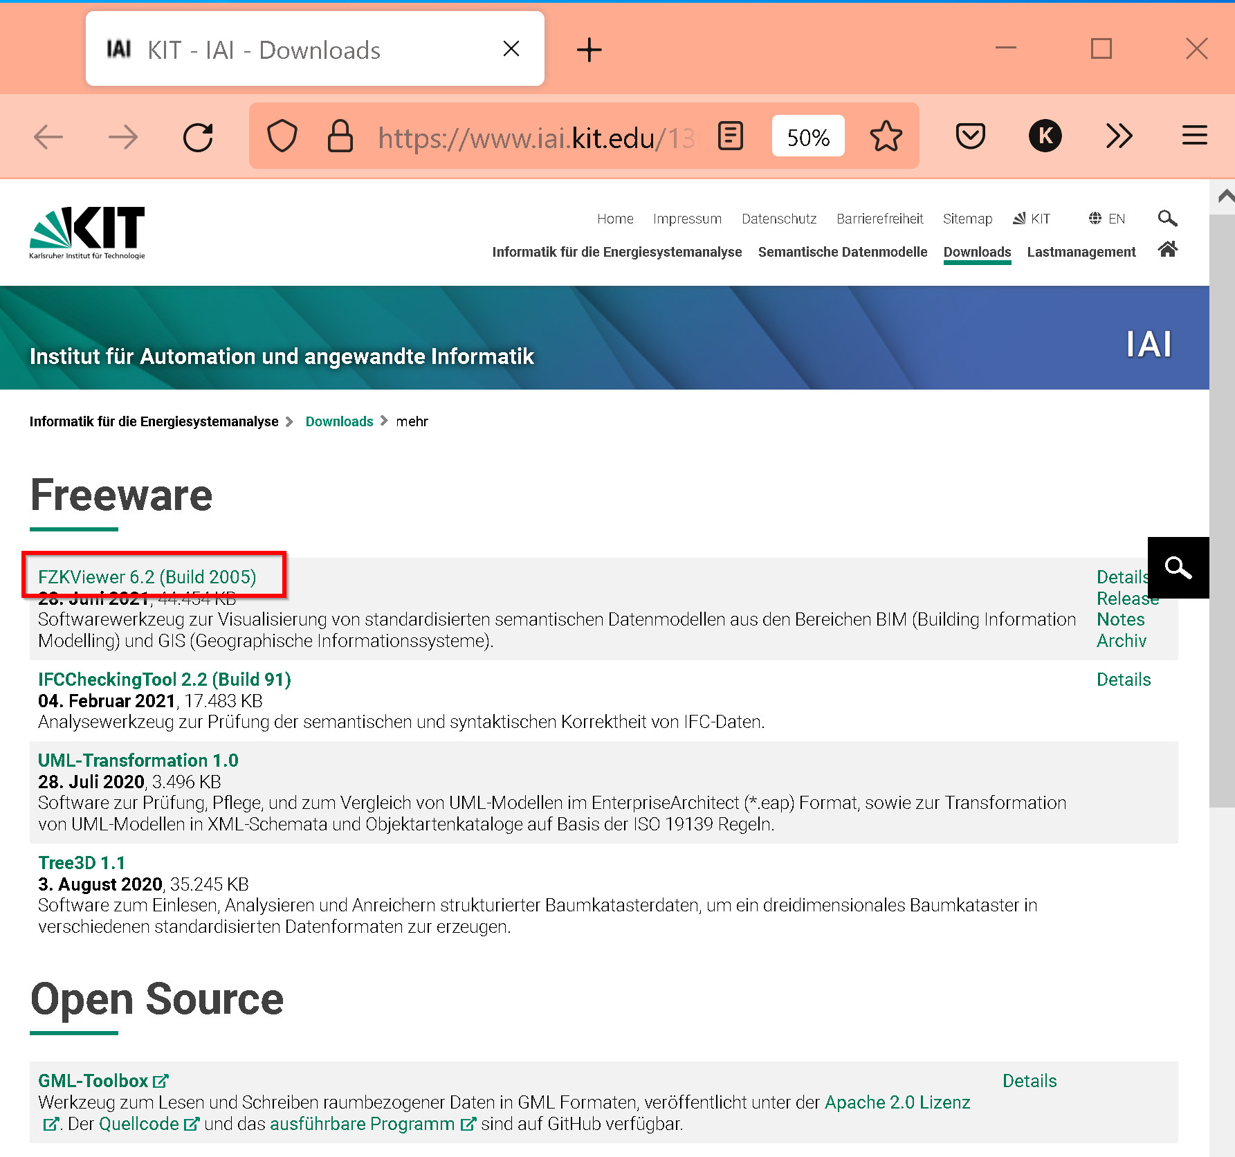Screen dimensions: 1235x1157
Task: Download FZKViewer 6.2 (Build 2005)
Action: 147,577
